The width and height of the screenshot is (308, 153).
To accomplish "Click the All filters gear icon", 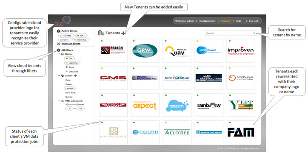I will pos(58,50).
